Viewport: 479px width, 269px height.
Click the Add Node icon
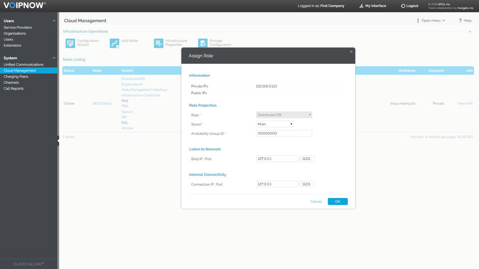point(115,43)
